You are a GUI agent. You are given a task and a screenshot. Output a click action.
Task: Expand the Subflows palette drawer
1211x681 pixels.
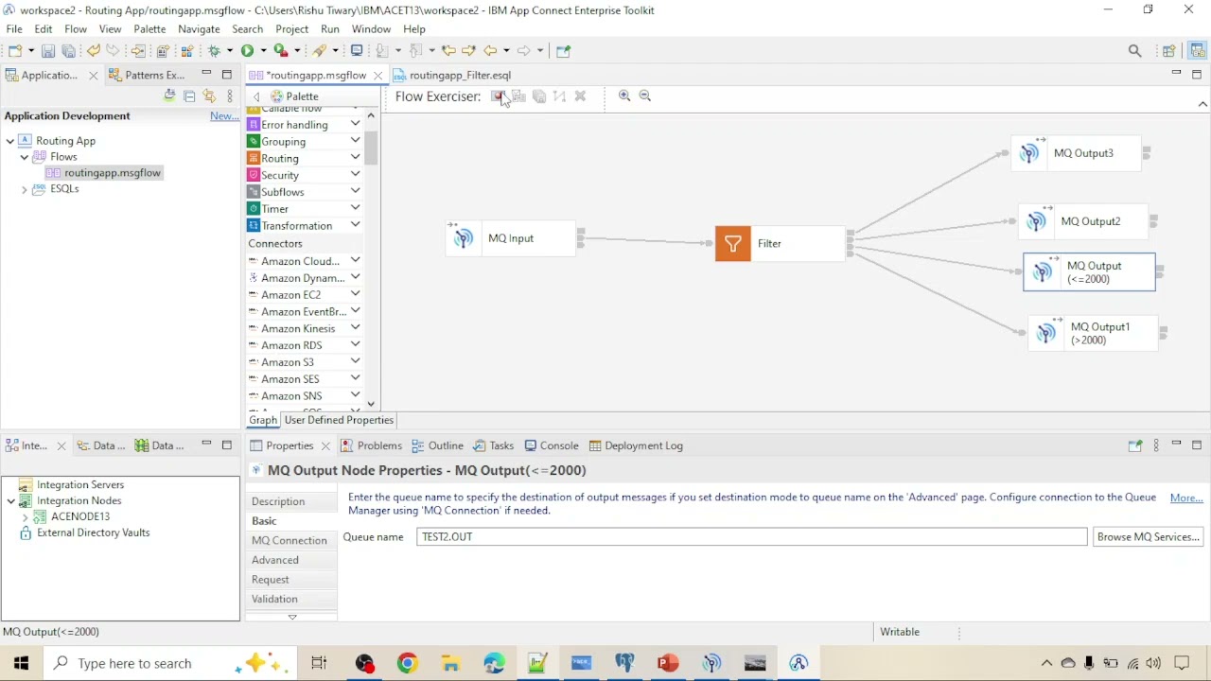[x=355, y=191]
